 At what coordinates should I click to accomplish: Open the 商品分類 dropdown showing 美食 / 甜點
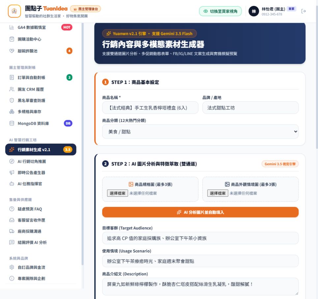200,132
